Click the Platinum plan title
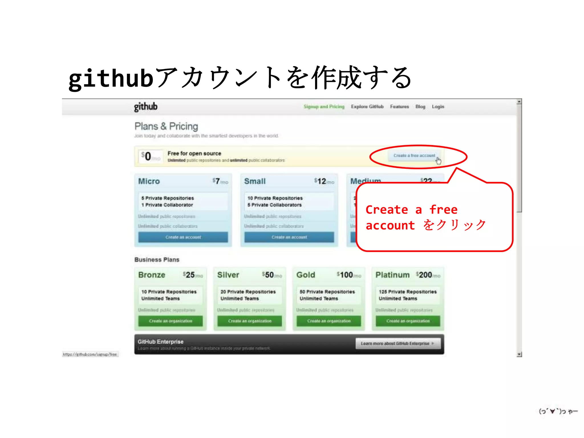The image size is (584, 438). click(392, 275)
